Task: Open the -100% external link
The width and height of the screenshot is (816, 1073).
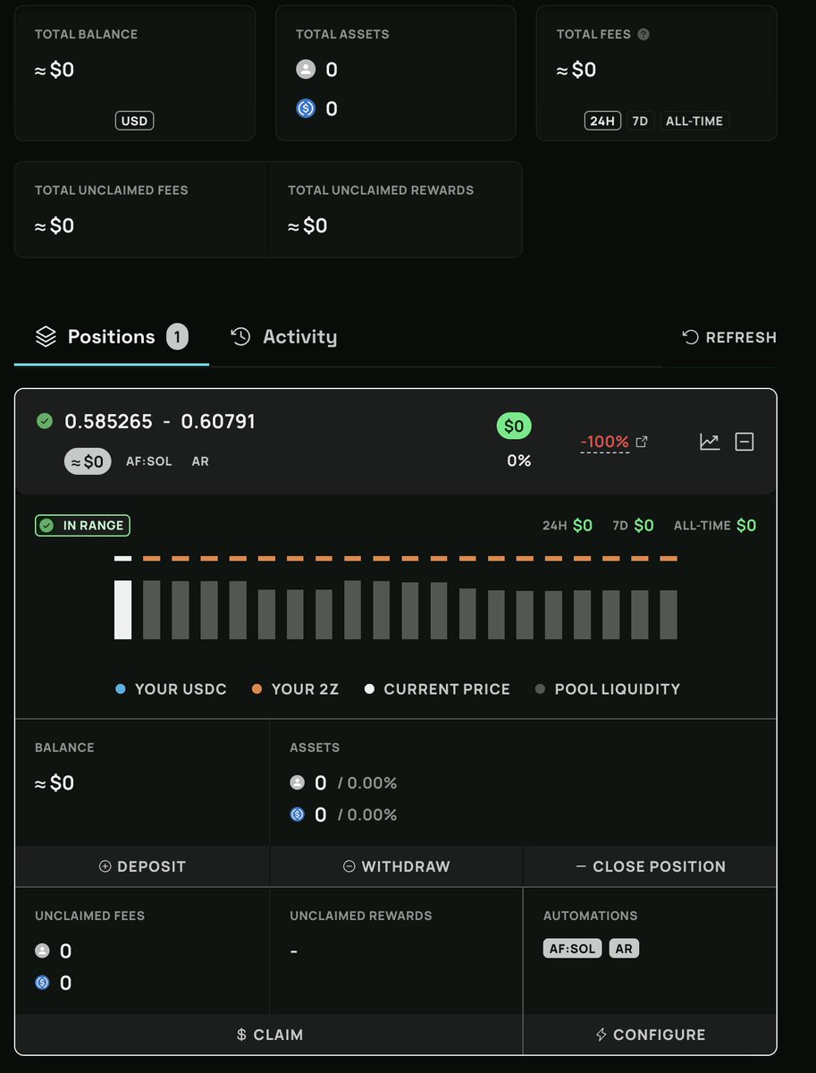Action: (614, 442)
